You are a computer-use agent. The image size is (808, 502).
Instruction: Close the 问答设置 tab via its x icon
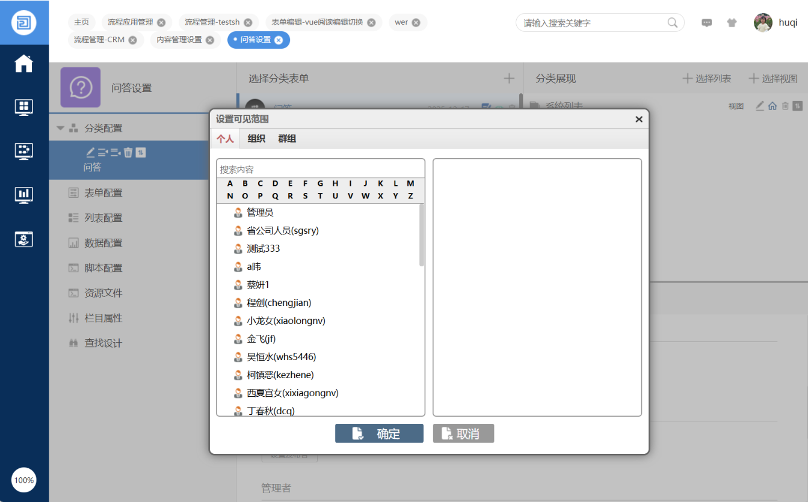tap(279, 40)
